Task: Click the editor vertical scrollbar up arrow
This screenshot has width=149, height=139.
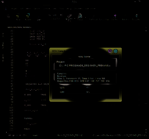Action: 146,31
